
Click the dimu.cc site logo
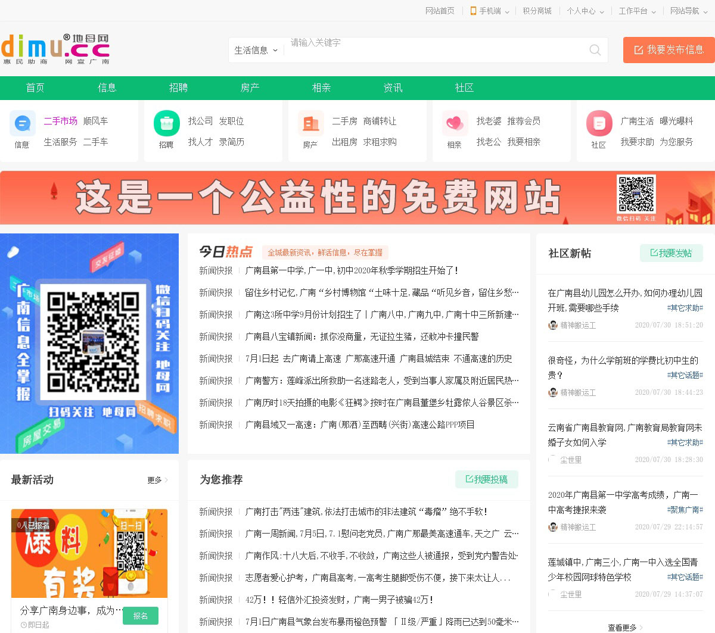coord(55,49)
